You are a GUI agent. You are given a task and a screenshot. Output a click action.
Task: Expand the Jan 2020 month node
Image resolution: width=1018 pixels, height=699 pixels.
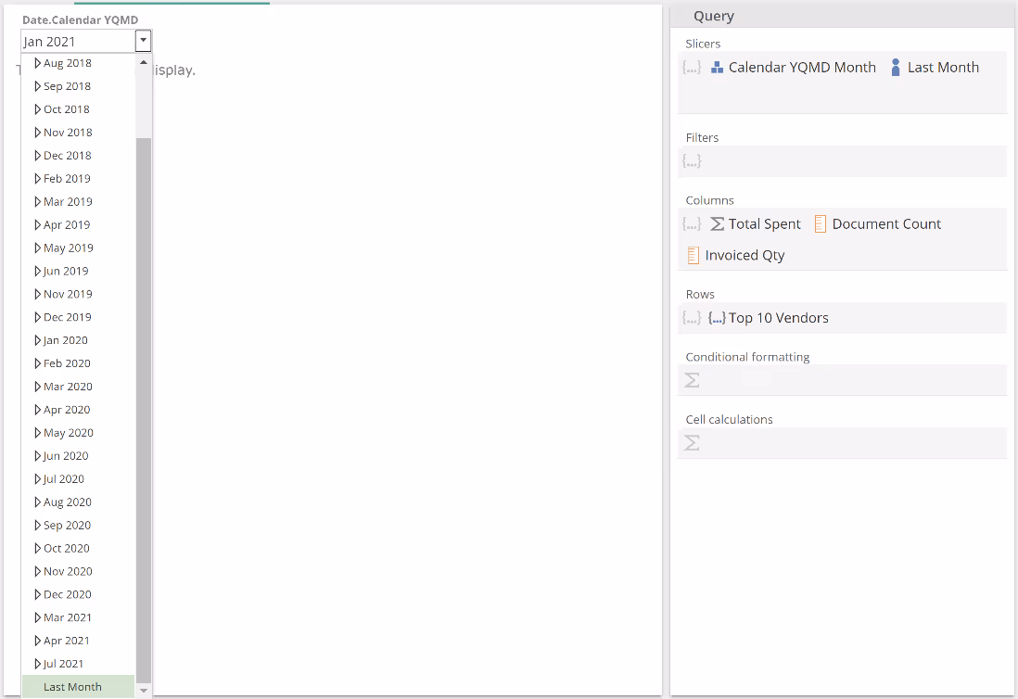click(x=38, y=340)
